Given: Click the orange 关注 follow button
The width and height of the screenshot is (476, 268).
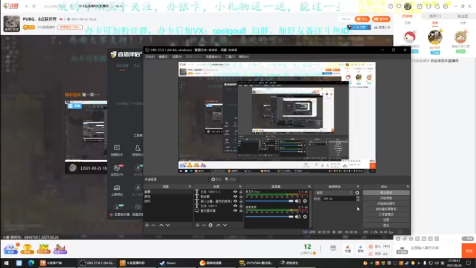Looking at the screenshot, I should 362,19.
